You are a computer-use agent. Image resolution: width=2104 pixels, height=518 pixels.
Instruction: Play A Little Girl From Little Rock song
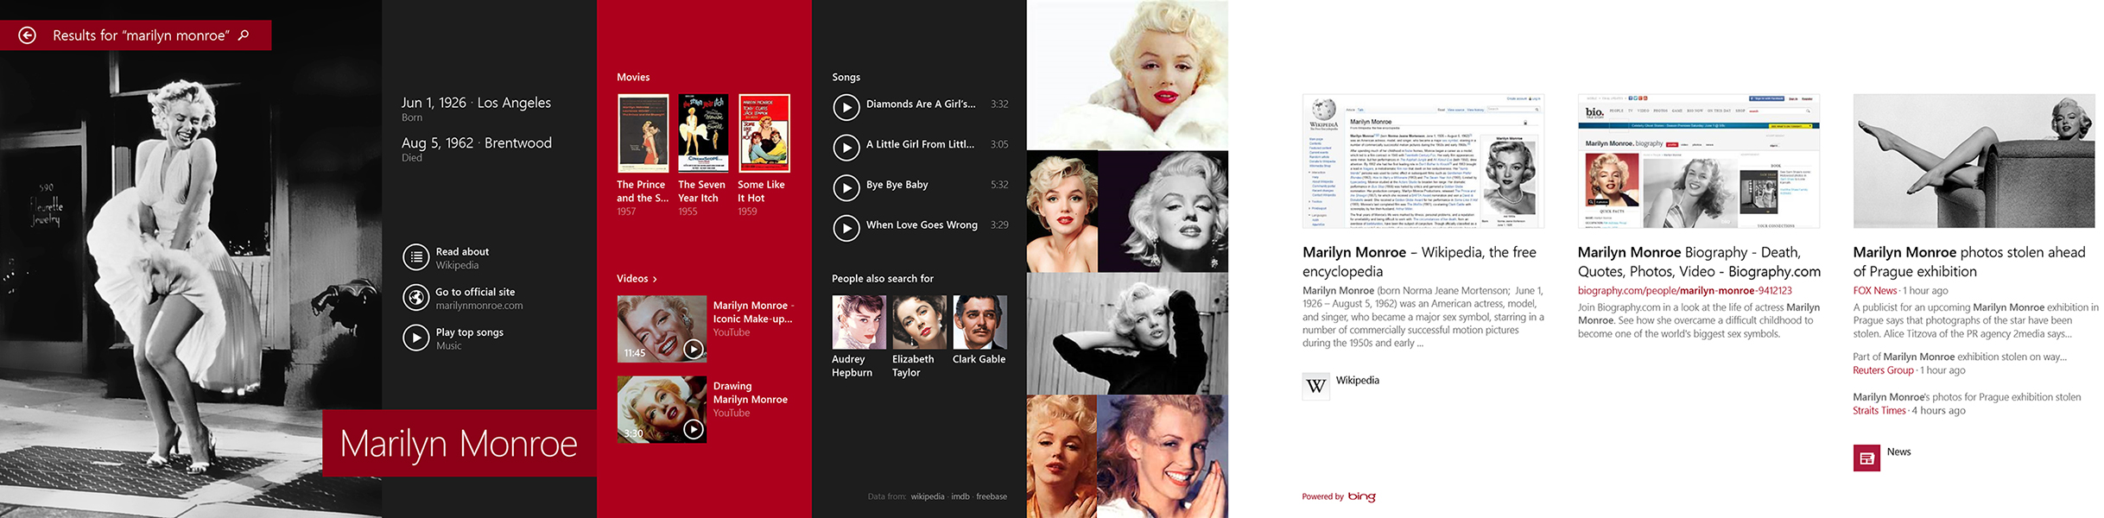point(846,148)
